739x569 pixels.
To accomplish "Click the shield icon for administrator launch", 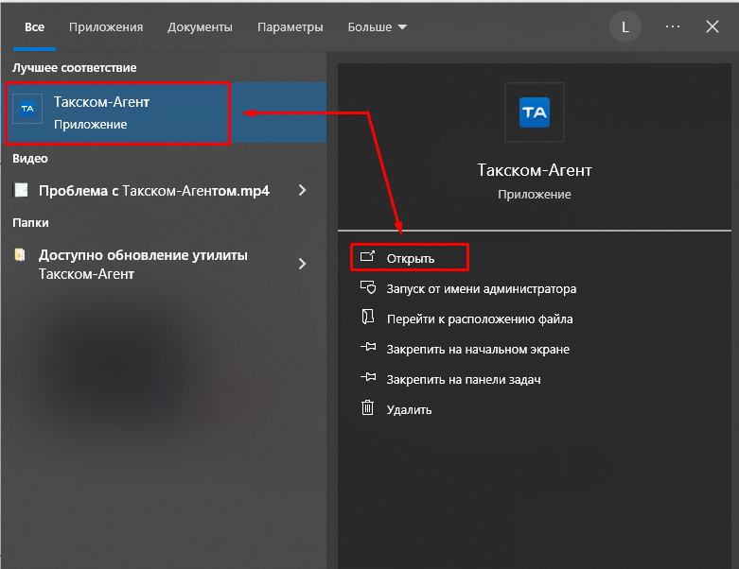I will [368, 288].
